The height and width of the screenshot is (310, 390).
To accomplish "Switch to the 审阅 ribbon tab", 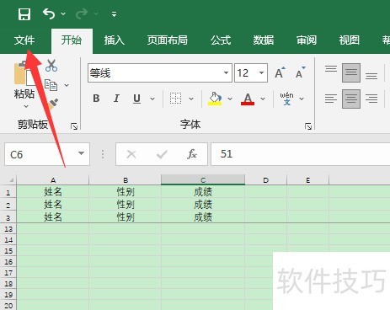I will point(307,40).
